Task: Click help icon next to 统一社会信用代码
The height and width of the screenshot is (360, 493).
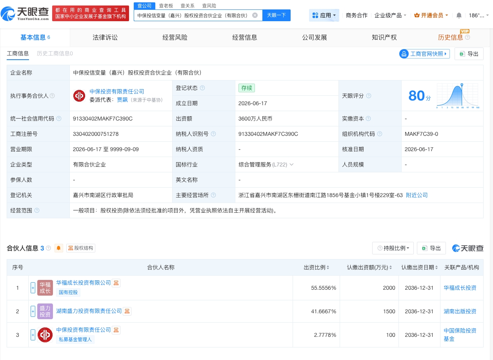Action: [59, 119]
